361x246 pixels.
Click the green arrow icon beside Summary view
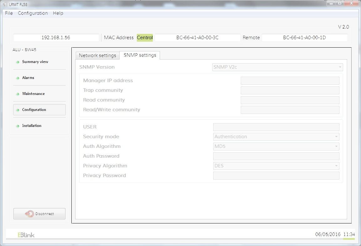(18, 62)
